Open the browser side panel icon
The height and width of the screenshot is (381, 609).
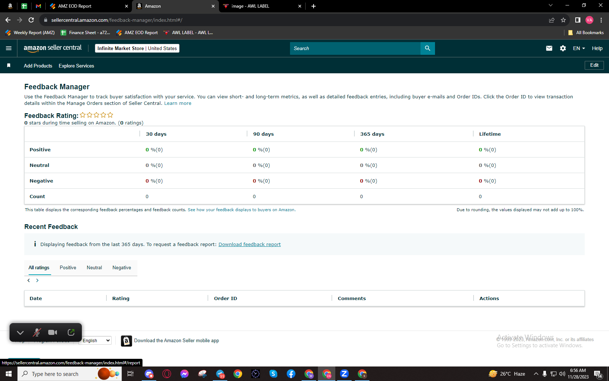(578, 20)
